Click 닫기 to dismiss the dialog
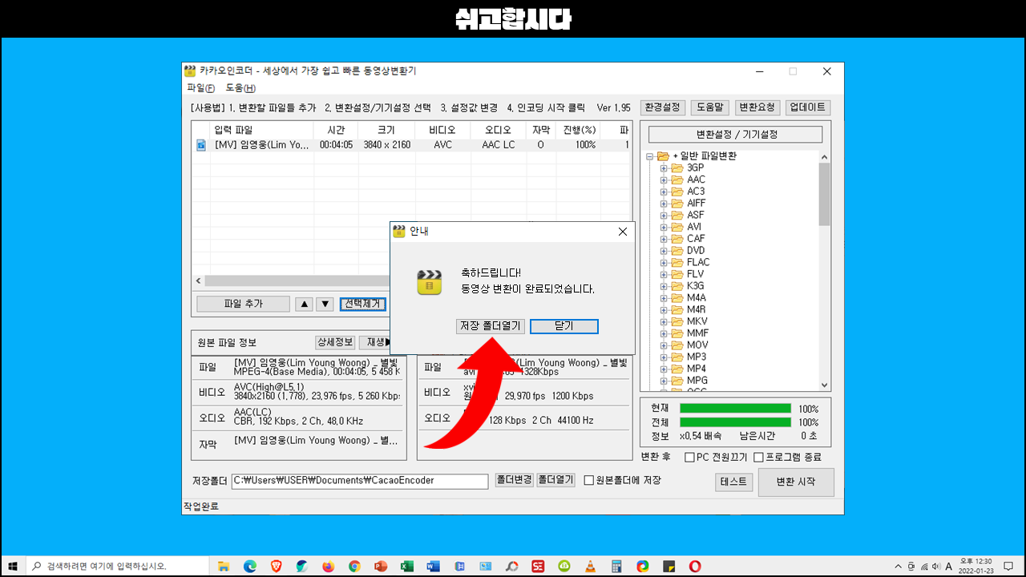Viewport: 1026px width, 577px height. click(x=564, y=326)
